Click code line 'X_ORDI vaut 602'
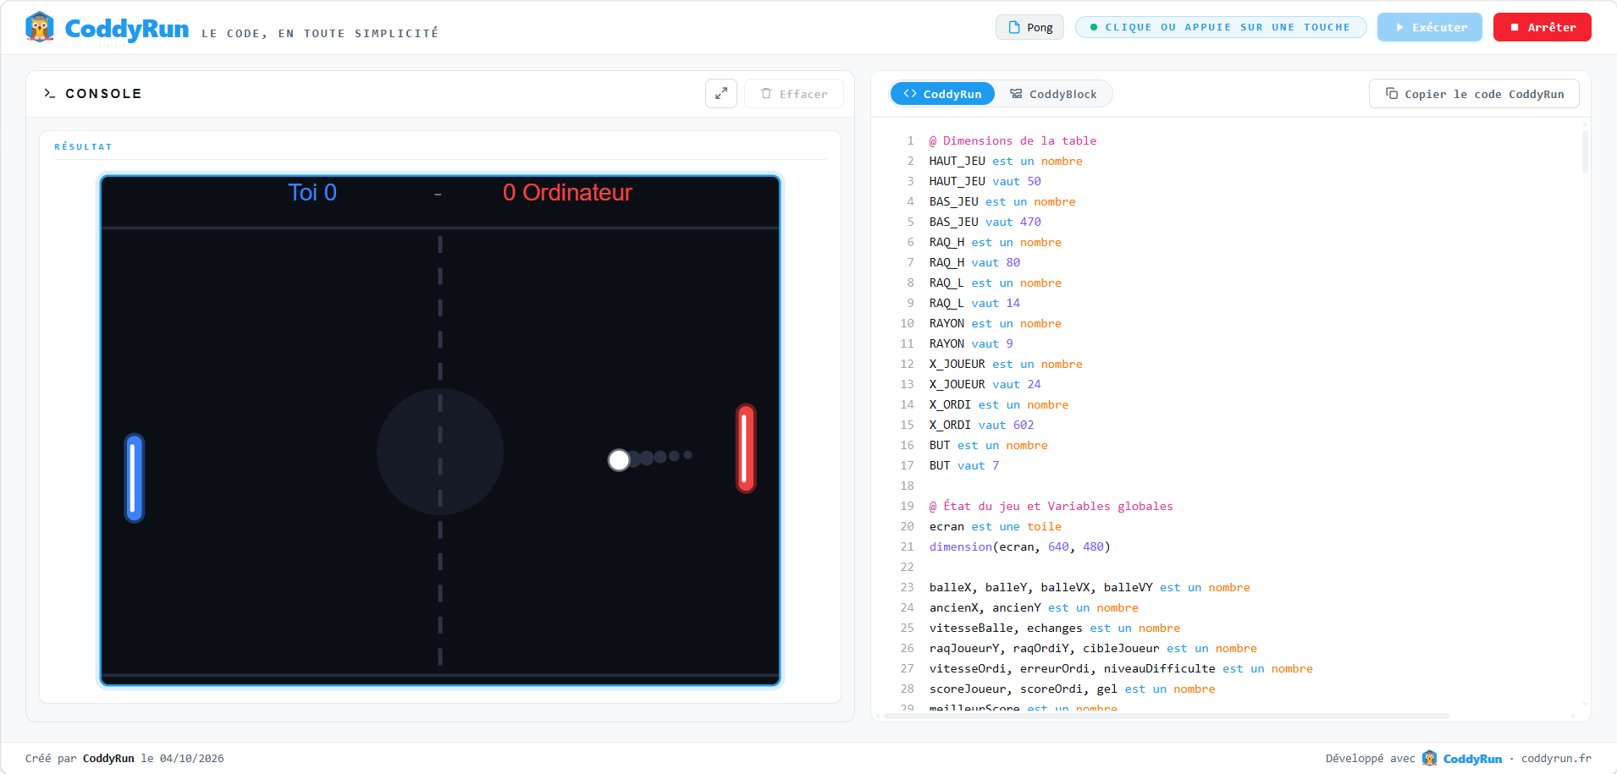This screenshot has width=1617, height=774. click(x=981, y=425)
